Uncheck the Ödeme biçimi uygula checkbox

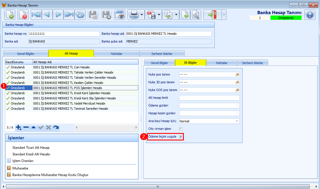click(x=181, y=137)
